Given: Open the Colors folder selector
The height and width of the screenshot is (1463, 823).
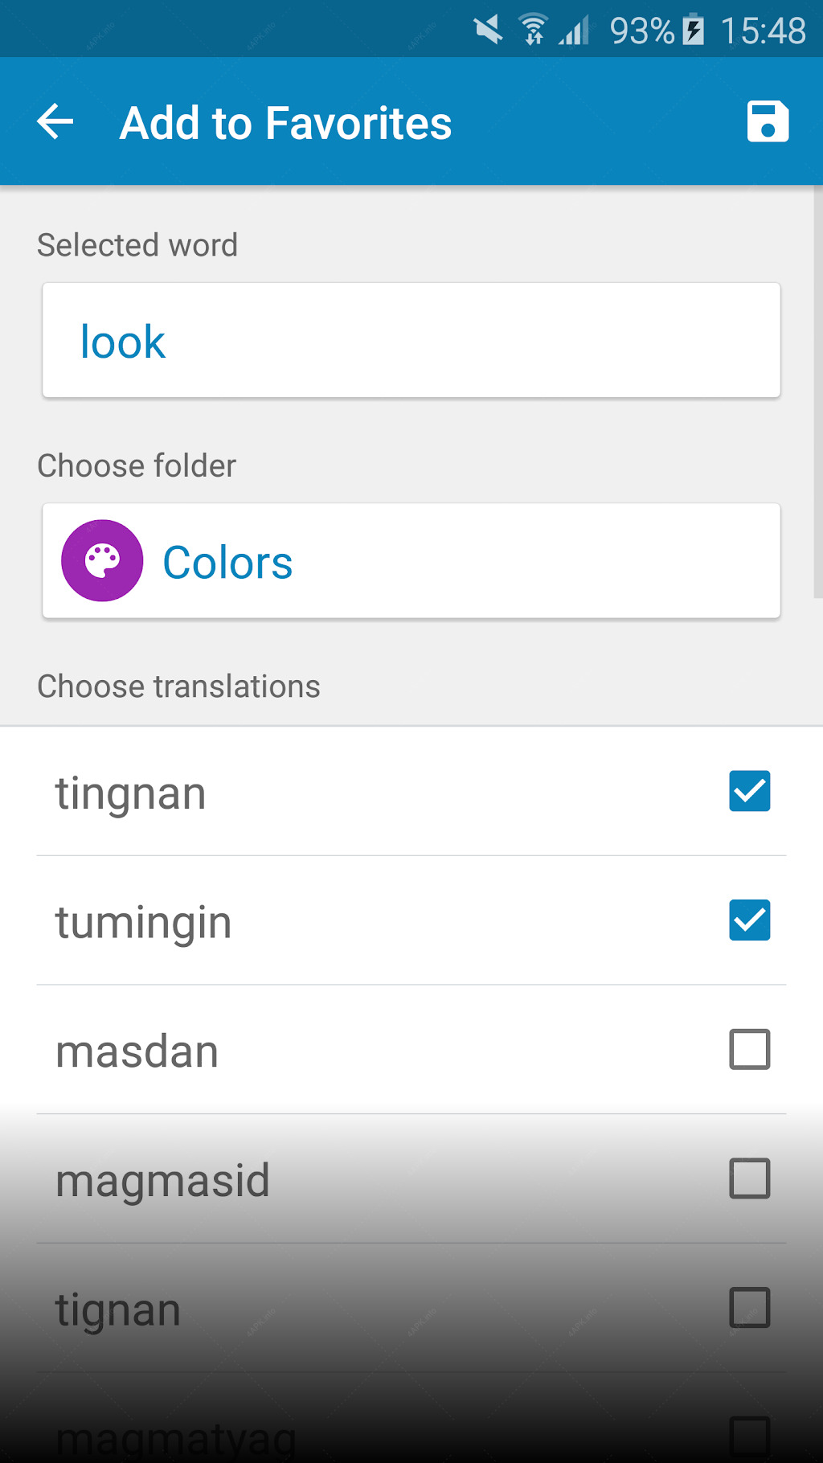Looking at the screenshot, I should pos(411,561).
